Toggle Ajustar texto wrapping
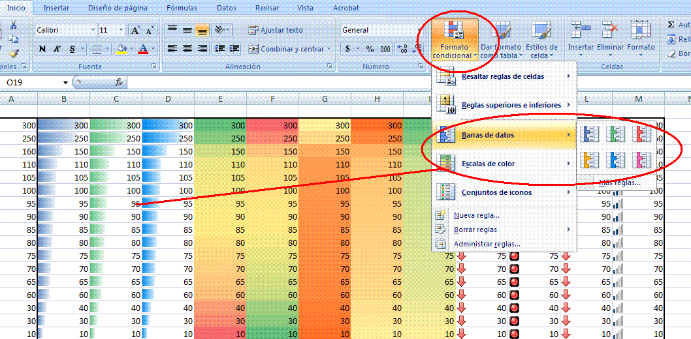Viewport: 691px width, 339px height. 276,30
